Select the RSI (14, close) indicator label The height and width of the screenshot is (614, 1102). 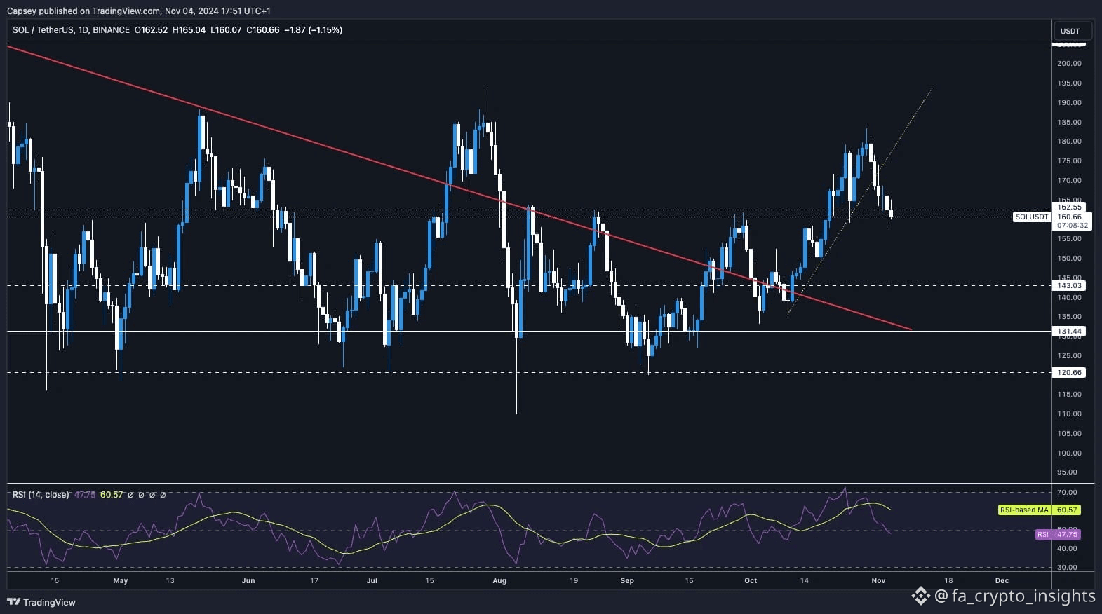pos(41,495)
